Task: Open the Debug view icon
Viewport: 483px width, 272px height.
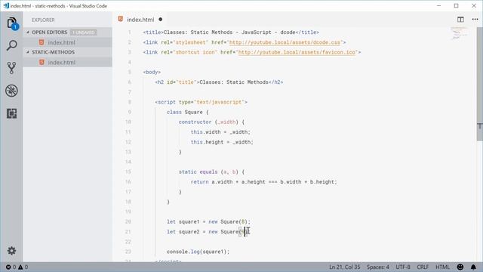Action: 12,91
